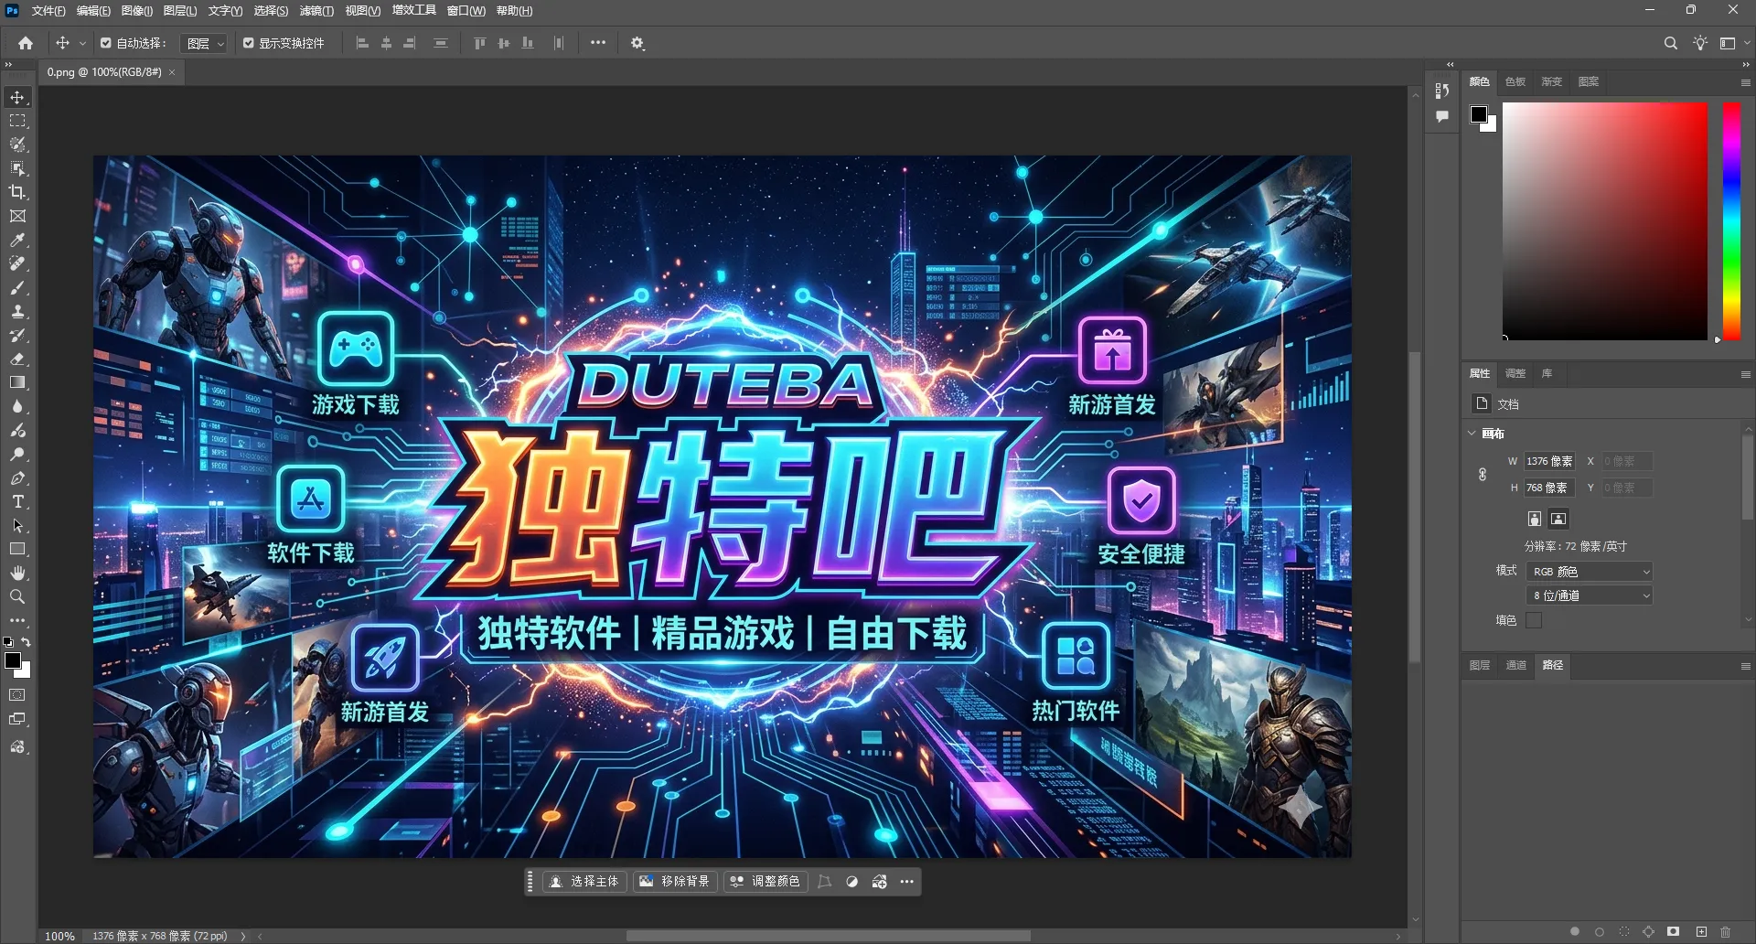Toggle the 显示变换控件 checkbox
The height and width of the screenshot is (944, 1756).
pyautogui.click(x=248, y=42)
